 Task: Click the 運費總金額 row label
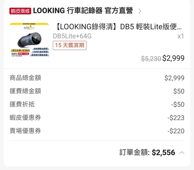25,91
